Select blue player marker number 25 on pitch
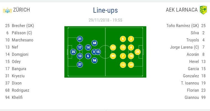The width and height of the screenshot is (210, 111). [73, 52]
